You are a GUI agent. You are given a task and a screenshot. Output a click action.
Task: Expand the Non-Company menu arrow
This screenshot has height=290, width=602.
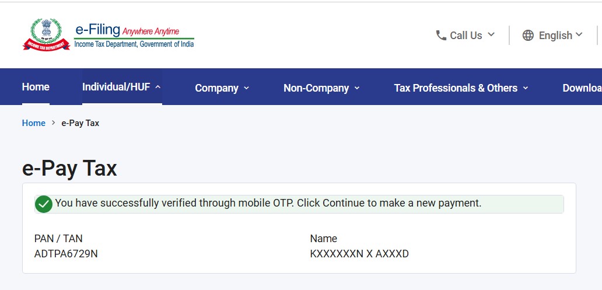356,88
